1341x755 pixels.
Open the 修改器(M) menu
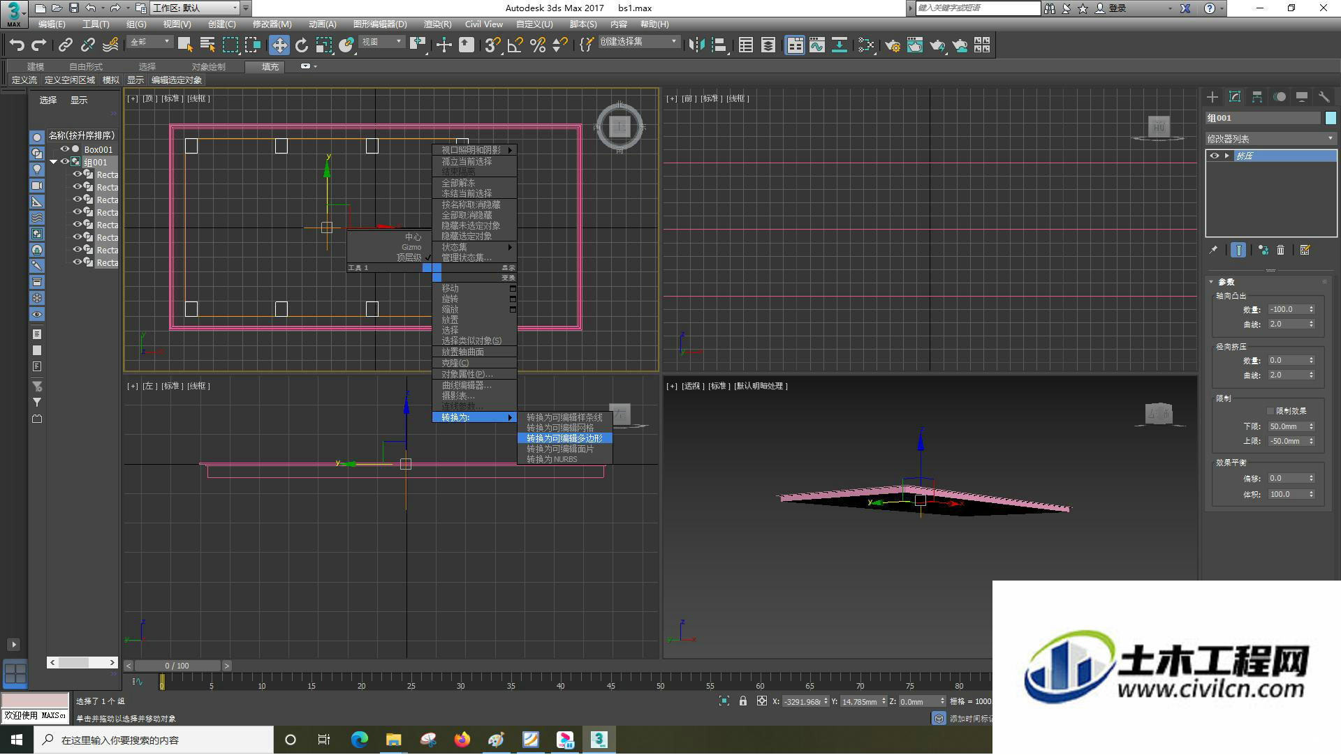(x=272, y=24)
